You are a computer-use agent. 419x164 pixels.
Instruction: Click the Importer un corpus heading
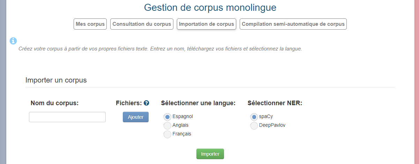click(56, 80)
